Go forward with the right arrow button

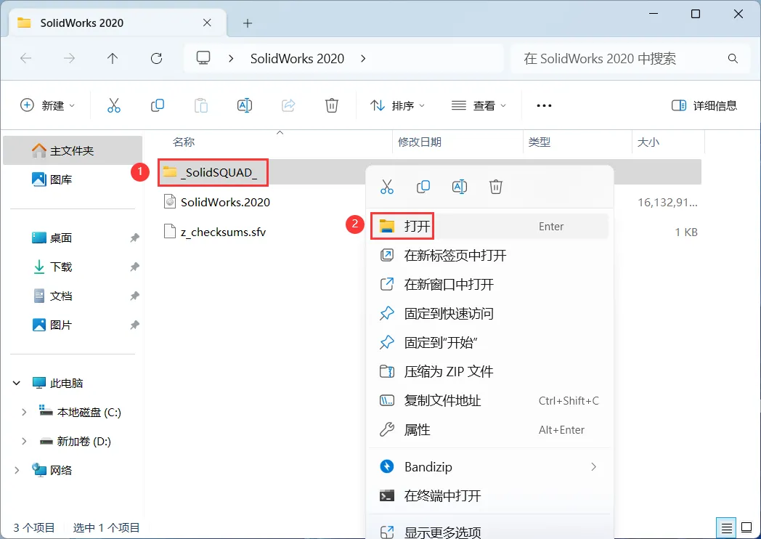[x=70, y=59]
